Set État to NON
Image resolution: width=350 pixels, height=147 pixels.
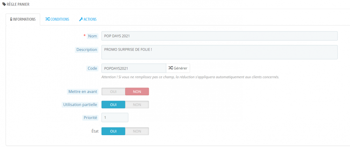[x=137, y=131]
